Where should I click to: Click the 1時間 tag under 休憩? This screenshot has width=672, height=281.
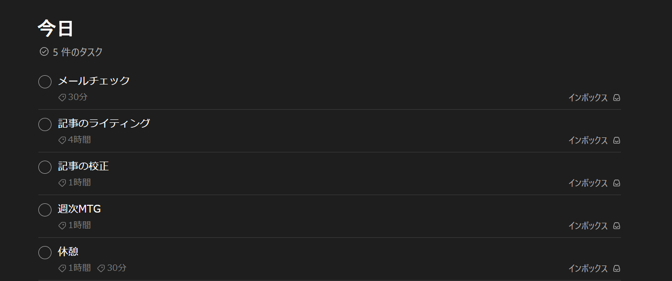74,268
